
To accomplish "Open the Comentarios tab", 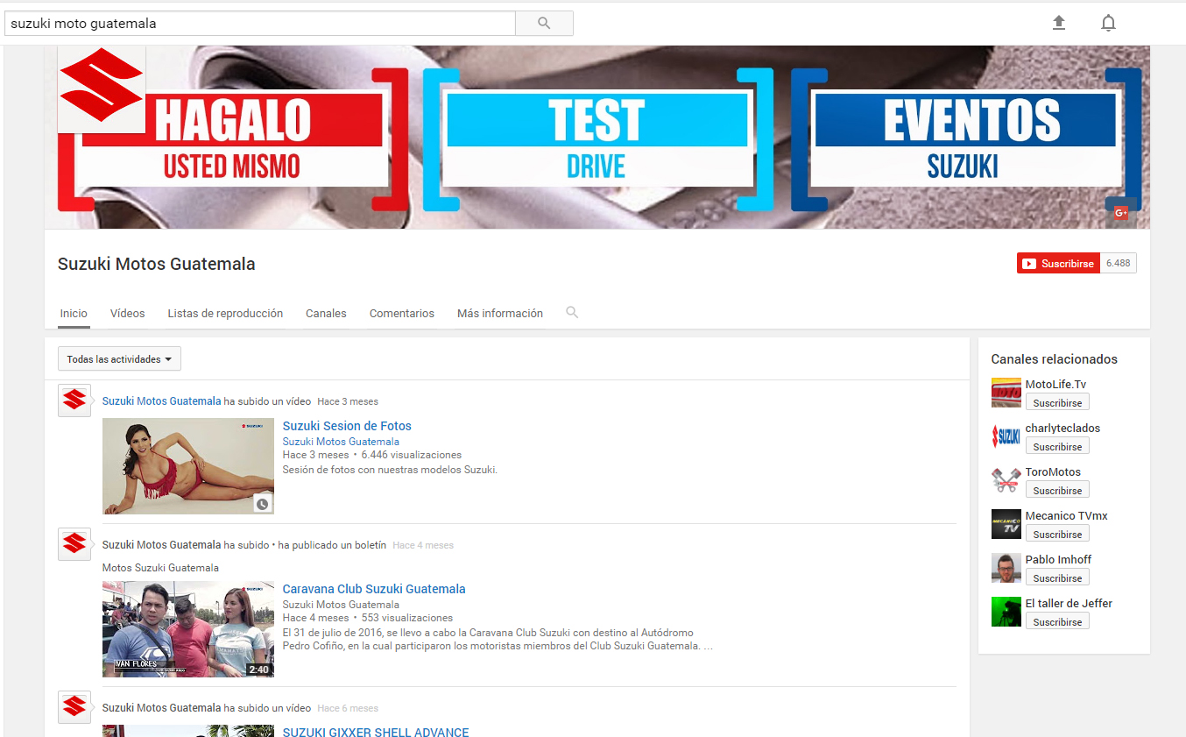I will 402,313.
